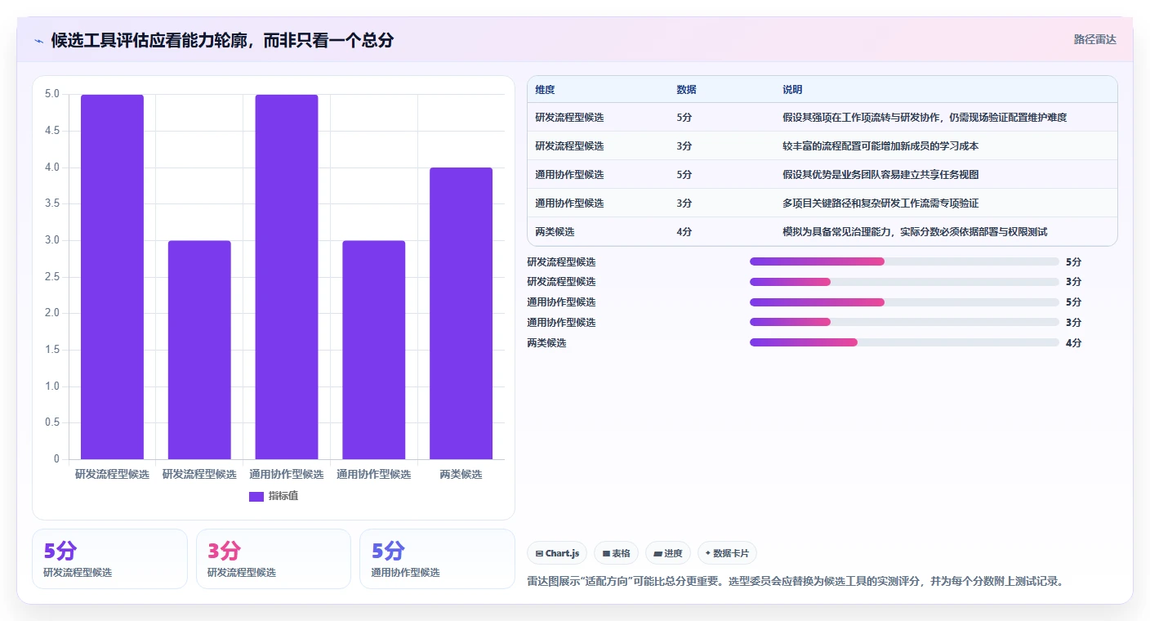Select the 表格 chip
The height and width of the screenshot is (621, 1150).
[x=616, y=553]
